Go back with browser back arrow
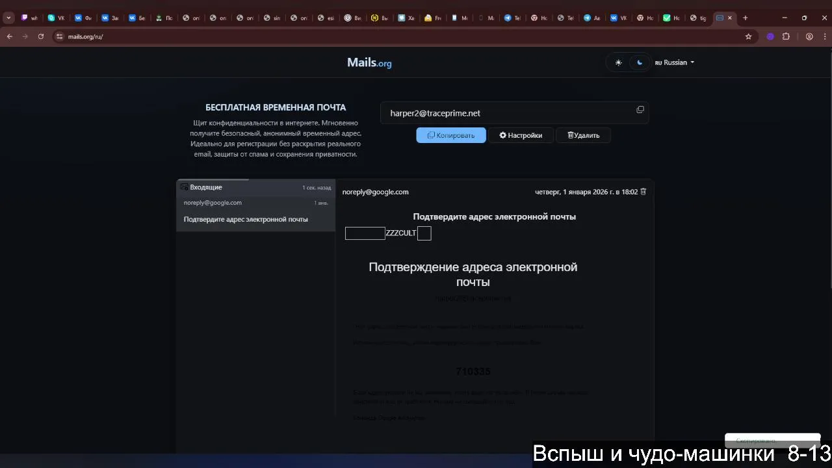Screen dimensions: 832x468 pyautogui.click(x=9, y=36)
